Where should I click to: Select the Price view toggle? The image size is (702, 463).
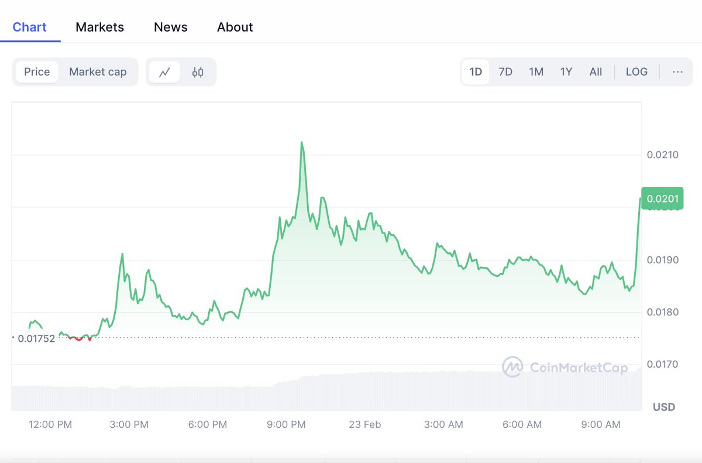point(37,72)
